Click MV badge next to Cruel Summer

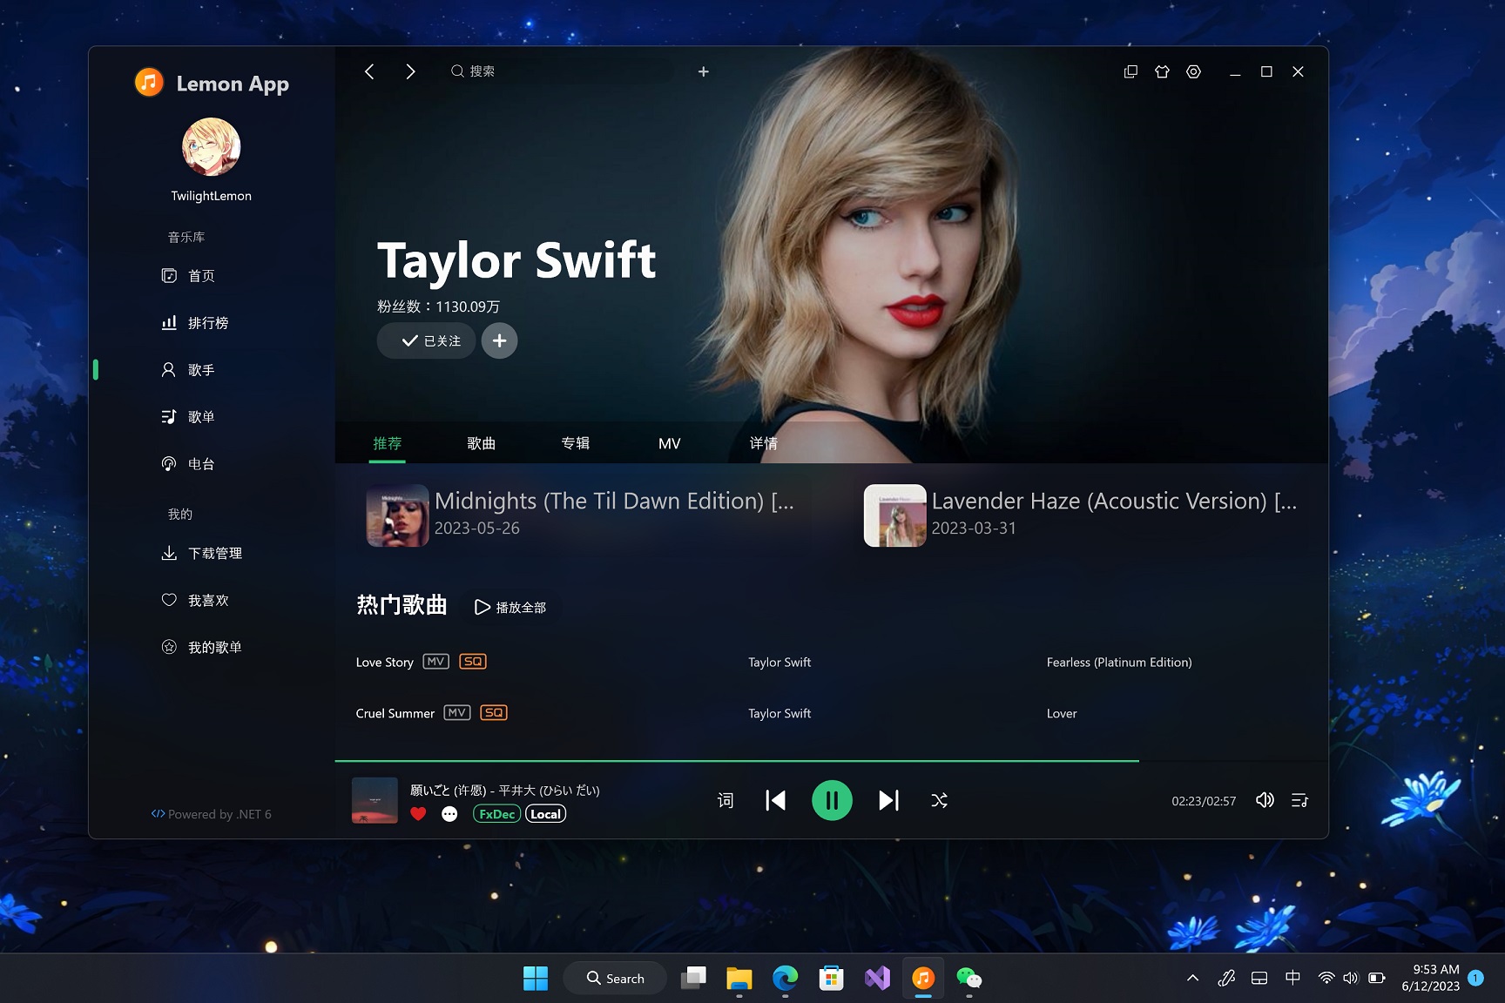click(457, 713)
